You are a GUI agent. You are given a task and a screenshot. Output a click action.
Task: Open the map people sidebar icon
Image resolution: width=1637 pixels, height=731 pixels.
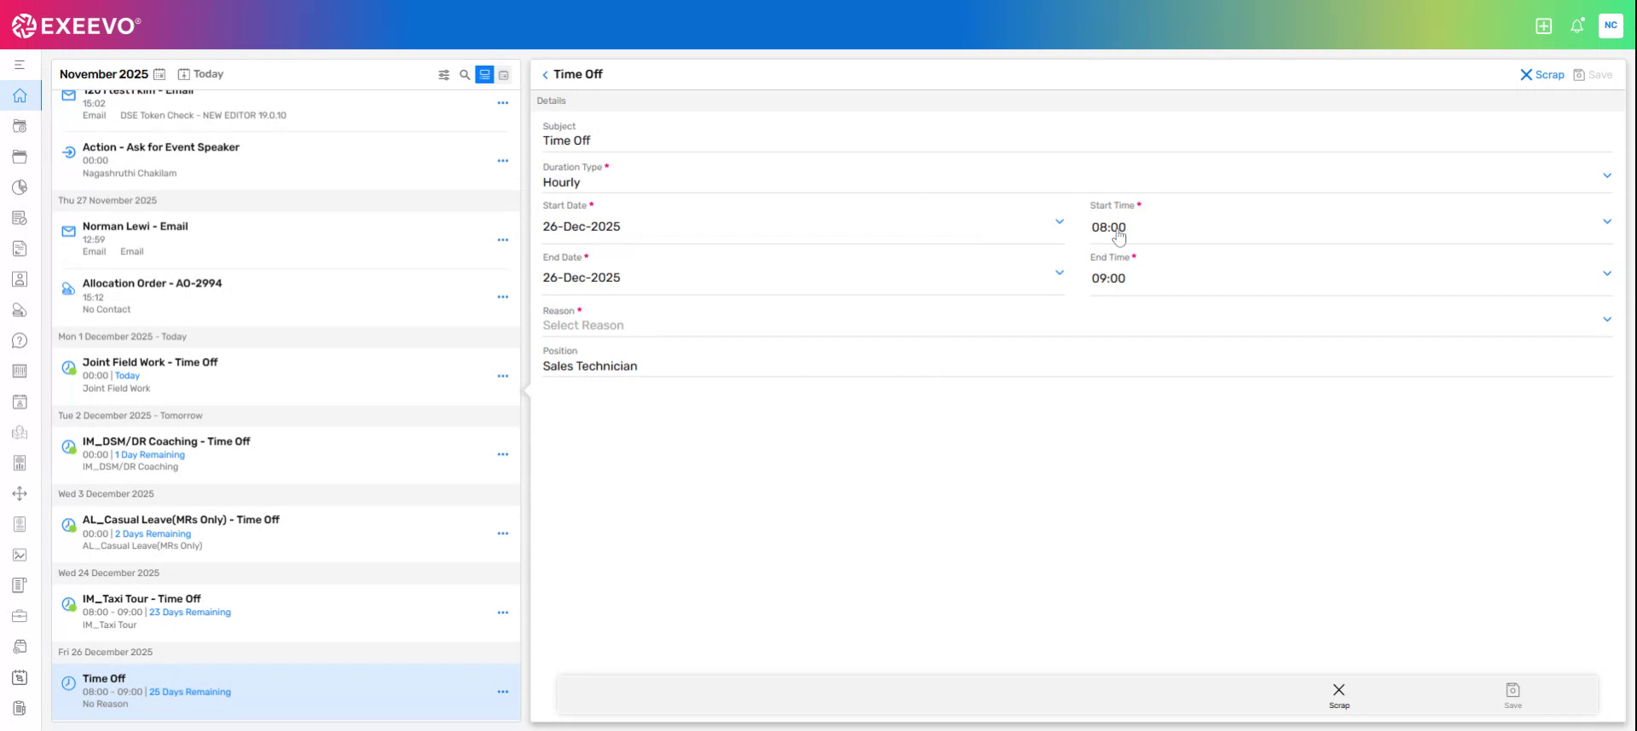tap(20, 433)
